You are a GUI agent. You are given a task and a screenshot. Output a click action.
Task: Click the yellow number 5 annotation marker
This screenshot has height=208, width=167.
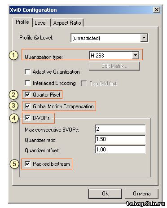pyautogui.click(x=14, y=164)
